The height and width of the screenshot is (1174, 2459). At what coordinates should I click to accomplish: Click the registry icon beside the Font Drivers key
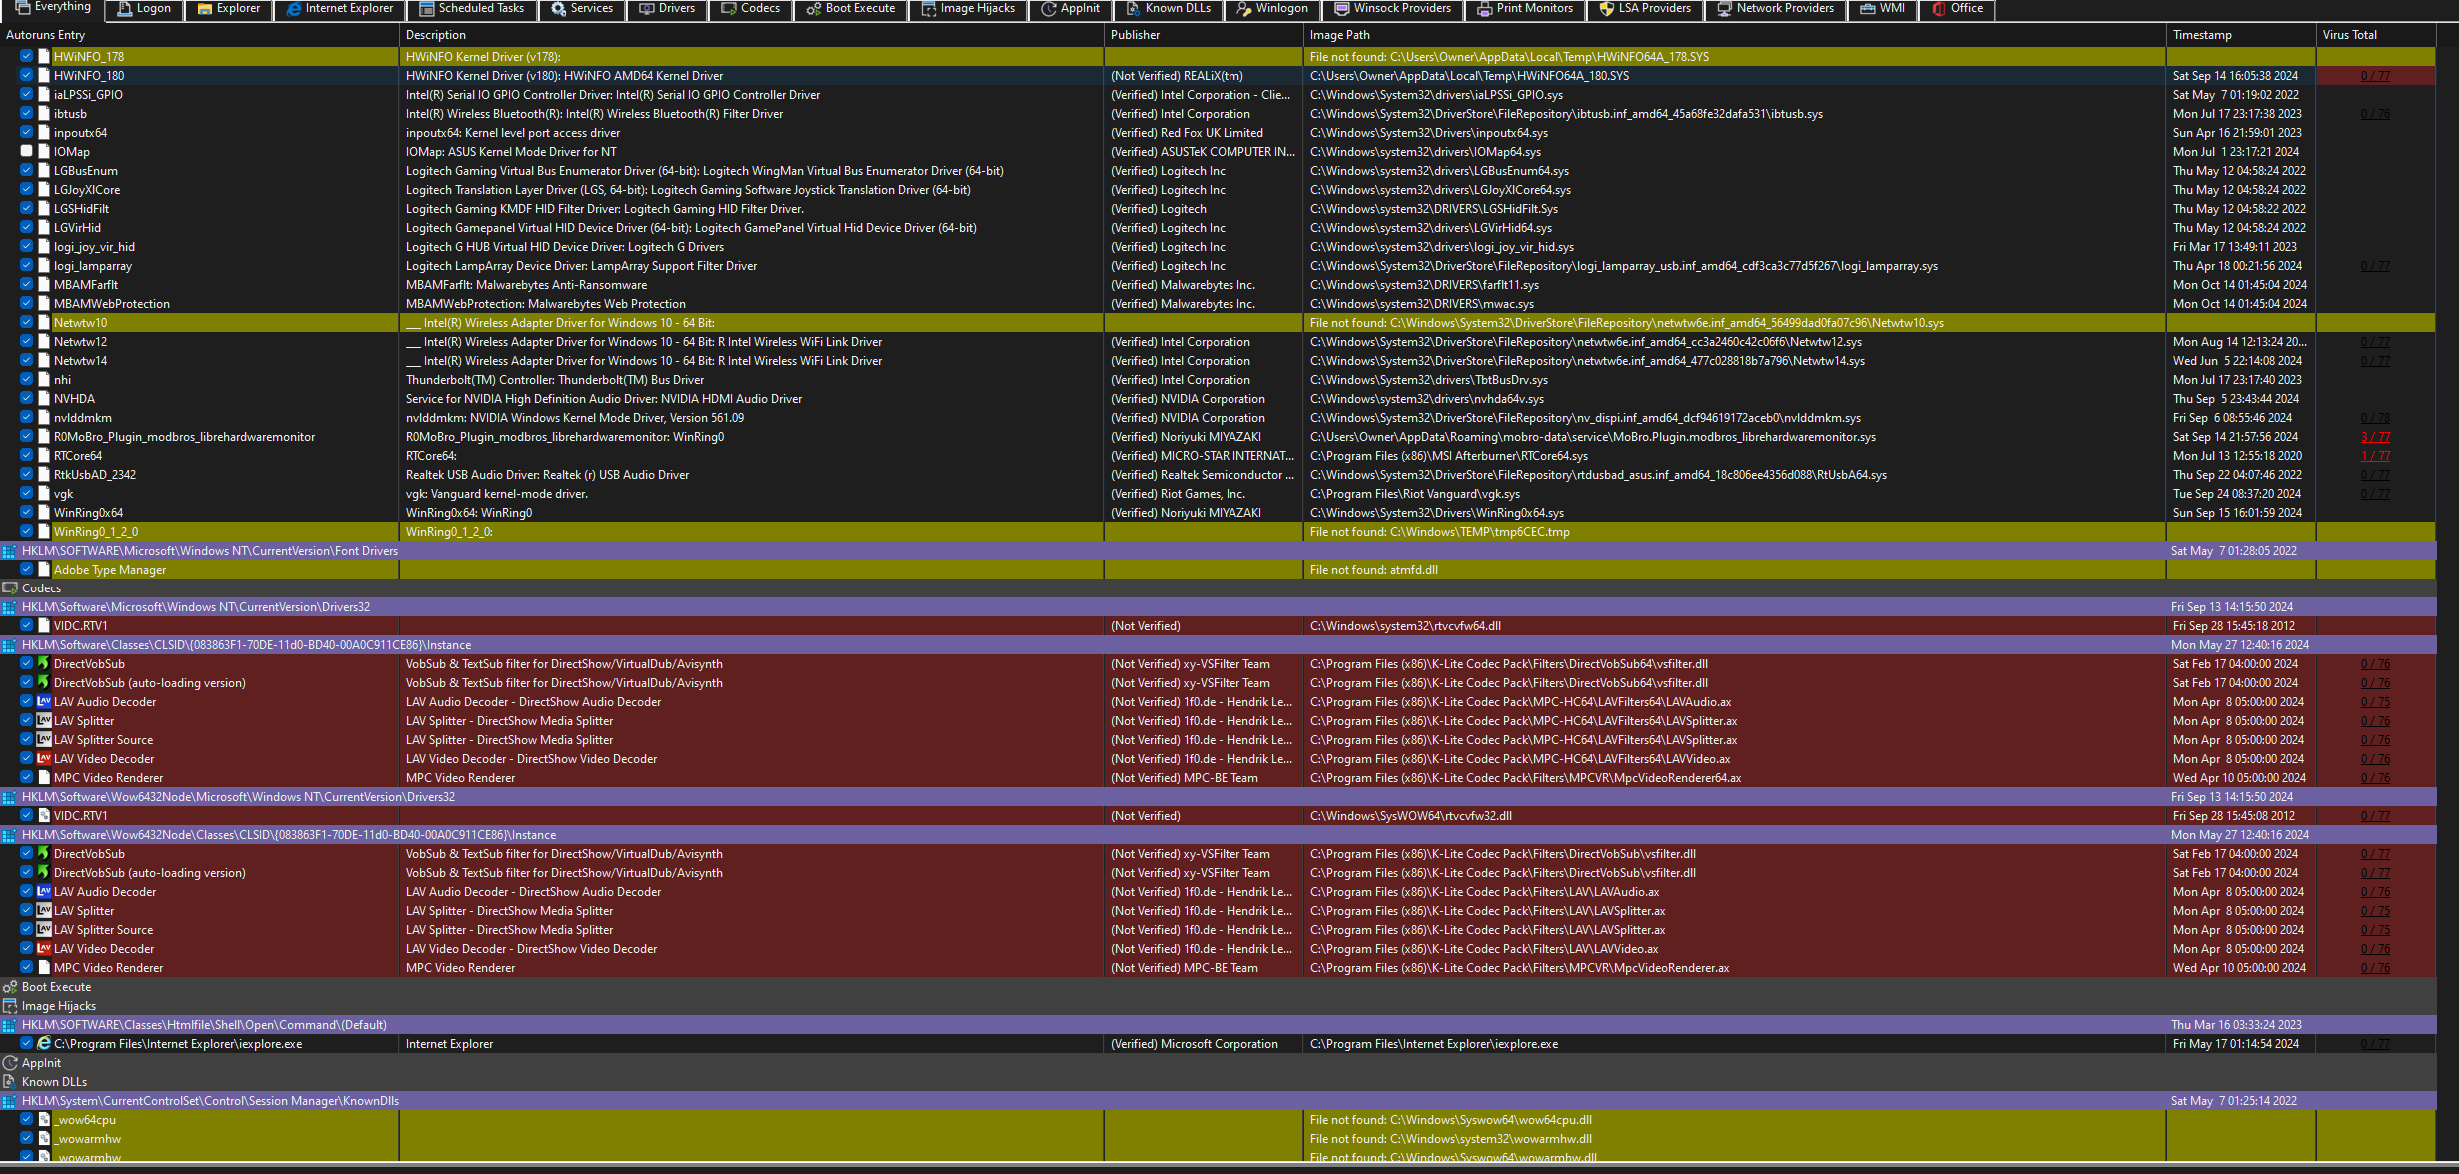10,550
